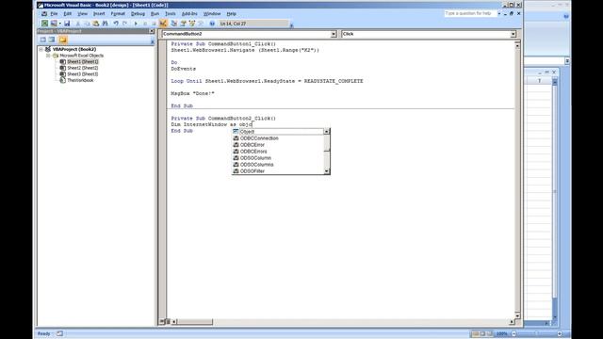Close the Project - VBAProject panel

(152, 31)
